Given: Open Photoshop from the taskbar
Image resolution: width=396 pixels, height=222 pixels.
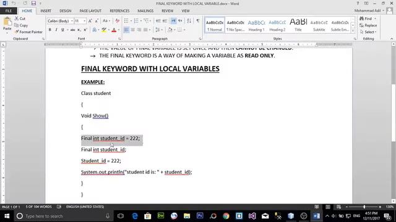Looking at the screenshot, I should 200,216.
